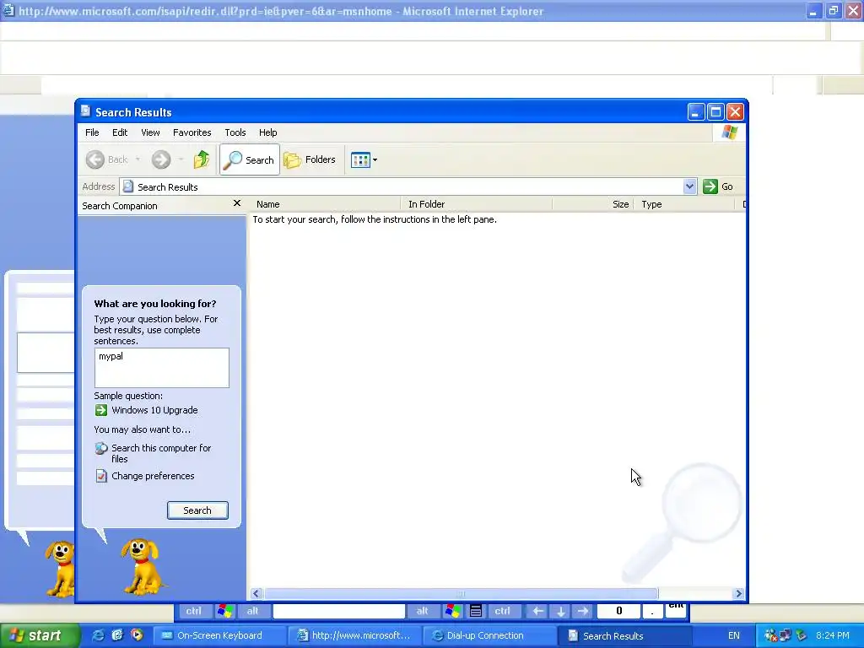Switch to Dial-up Connection taskbar button

(492, 635)
